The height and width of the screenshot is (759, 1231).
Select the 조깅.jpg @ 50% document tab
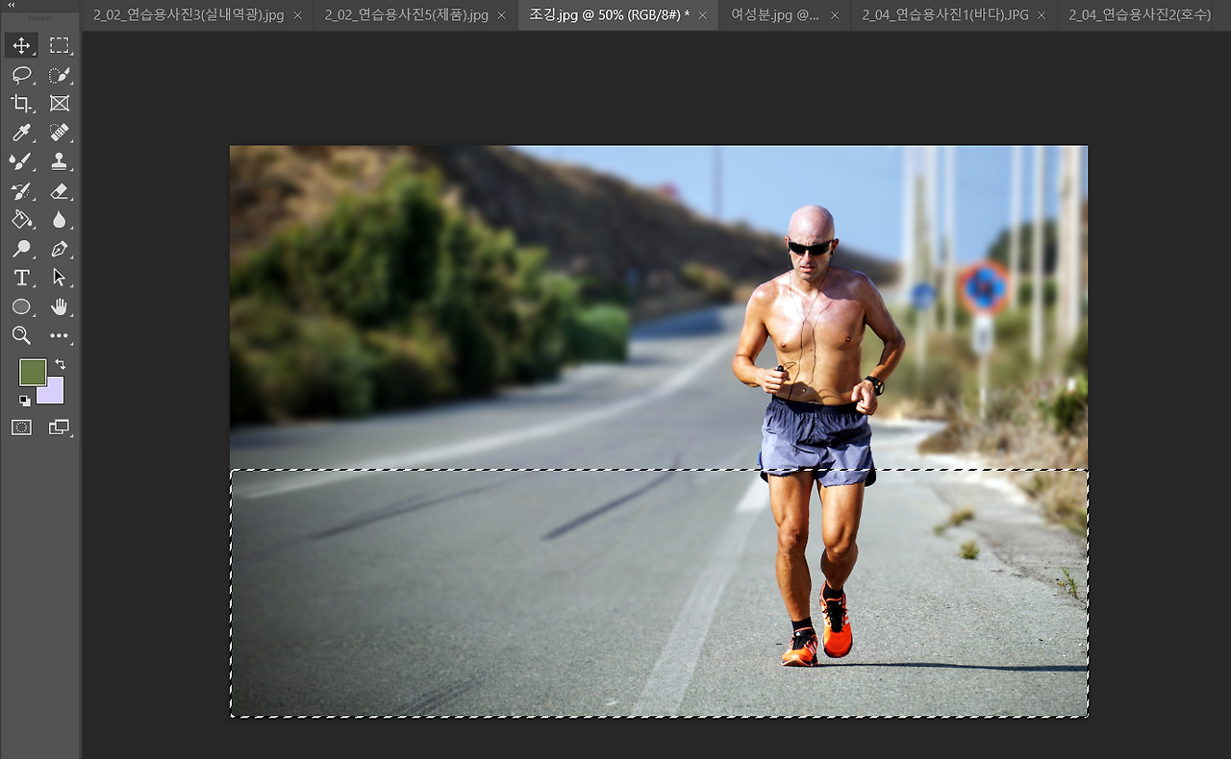point(610,15)
